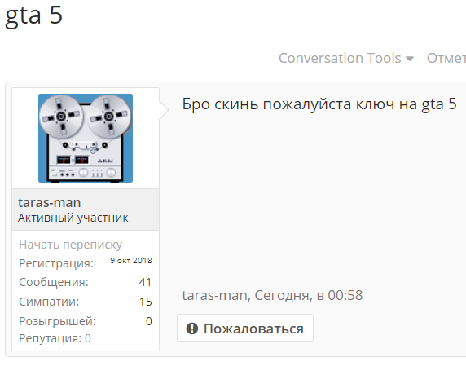
Task: Click the Сообщения: label
Action: [54, 282]
